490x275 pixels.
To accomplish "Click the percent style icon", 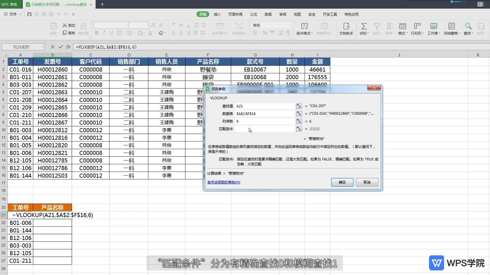I will click(265, 33).
